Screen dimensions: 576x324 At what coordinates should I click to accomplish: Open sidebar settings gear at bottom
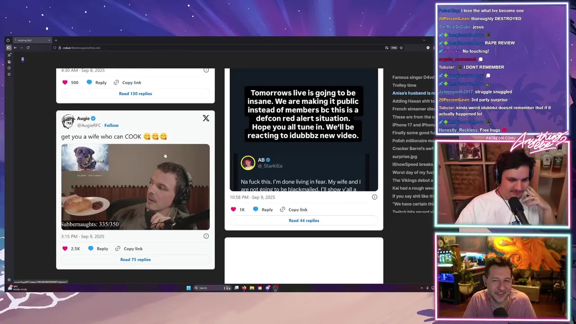coord(9,280)
